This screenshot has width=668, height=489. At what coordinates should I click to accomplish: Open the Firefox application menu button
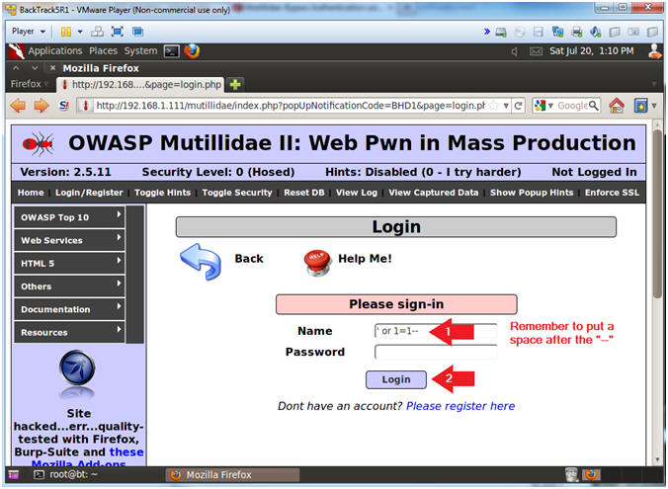point(29,84)
